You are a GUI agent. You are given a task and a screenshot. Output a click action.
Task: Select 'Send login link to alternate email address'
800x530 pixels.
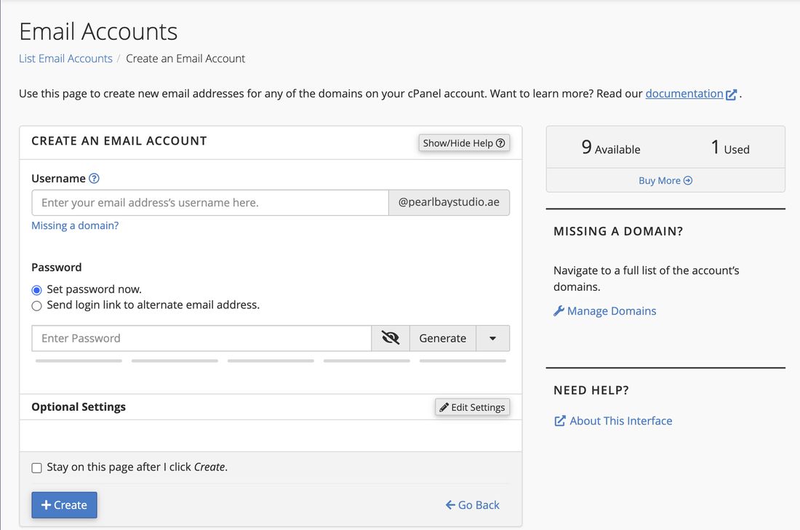pos(36,306)
